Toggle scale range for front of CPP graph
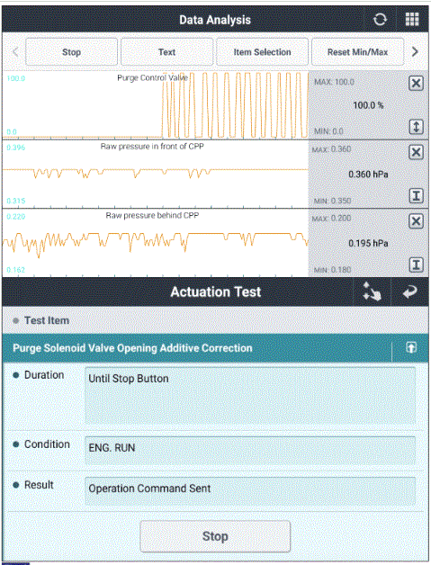Viewport: 431px width, 565px height. pos(416,196)
